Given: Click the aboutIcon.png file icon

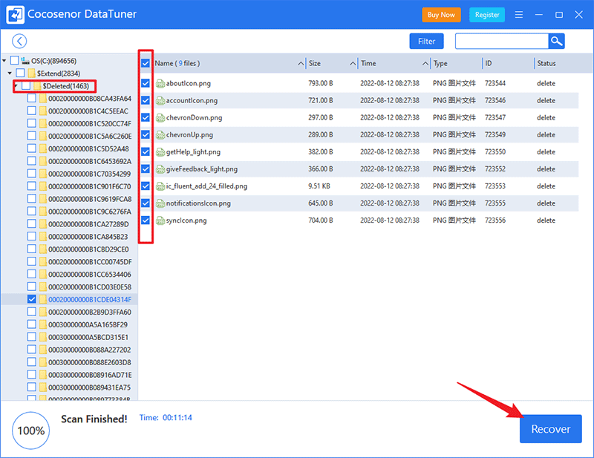Looking at the screenshot, I should tap(160, 83).
